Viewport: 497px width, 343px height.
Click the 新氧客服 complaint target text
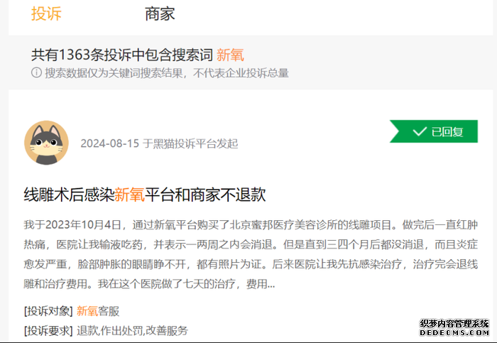[98, 311]
